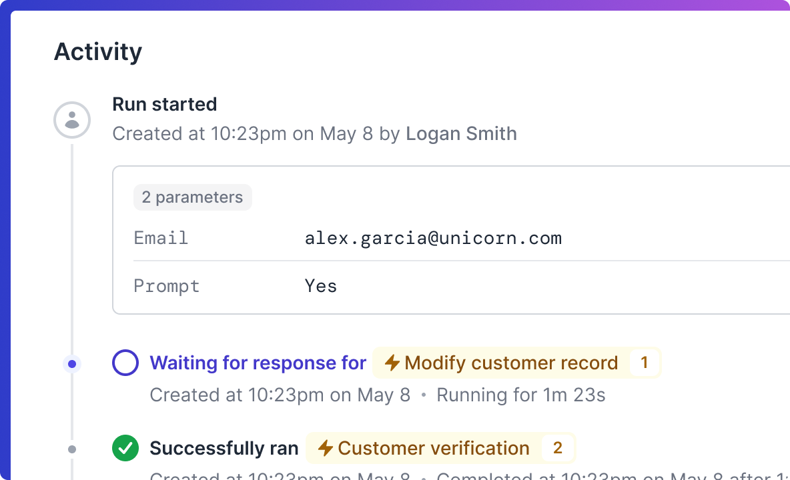This screenshot has height=480, width=790.
Task: Click the Successfully ran status text
Action: point(224,448)
